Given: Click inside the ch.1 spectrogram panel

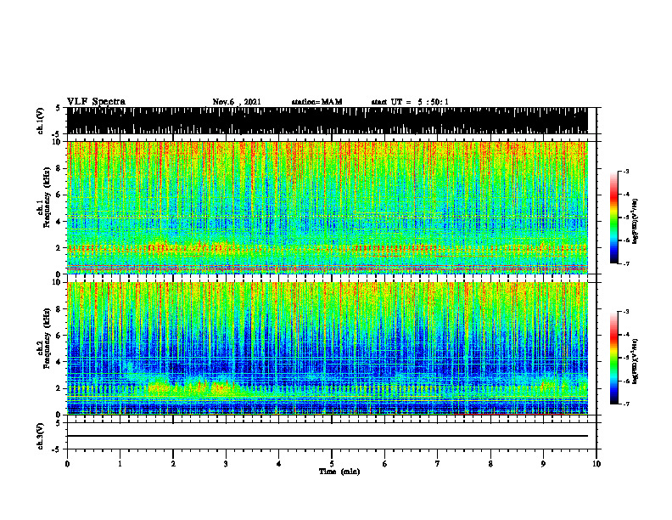Looking at the screenshot, I should (327, 207).
